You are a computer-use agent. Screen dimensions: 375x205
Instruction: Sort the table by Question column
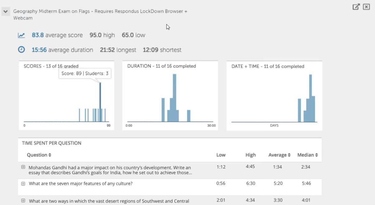click(39, 155)
